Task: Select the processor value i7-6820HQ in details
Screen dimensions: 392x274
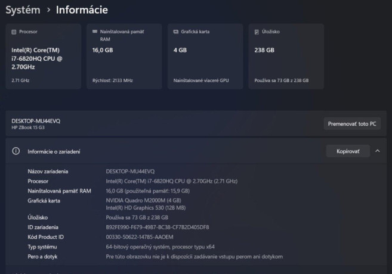Action: (171, 181)
